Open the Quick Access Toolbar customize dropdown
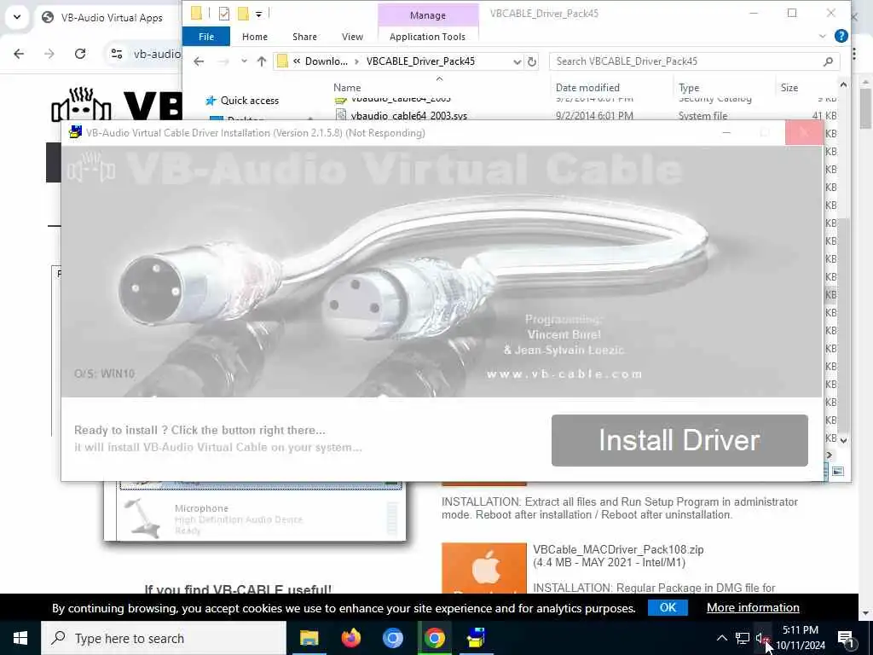Viewport: 873px width, 655px height. [259, 14]
